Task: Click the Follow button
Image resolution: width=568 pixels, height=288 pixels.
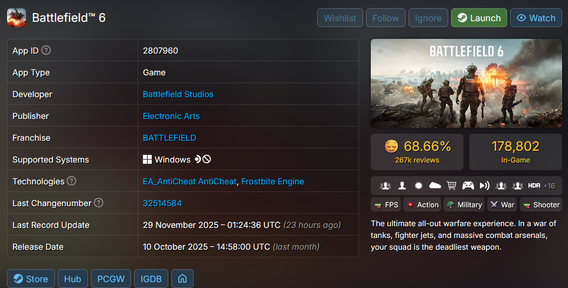Action: (x=386, y=18)
